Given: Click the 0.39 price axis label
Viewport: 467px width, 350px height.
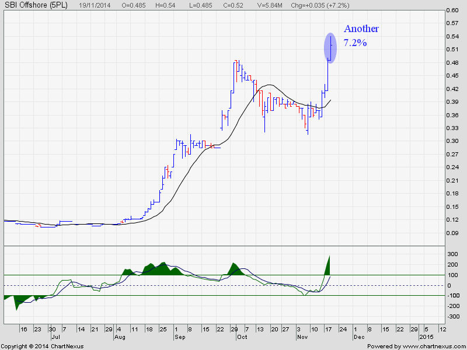Looking at the screenshot, I should 452,101.
